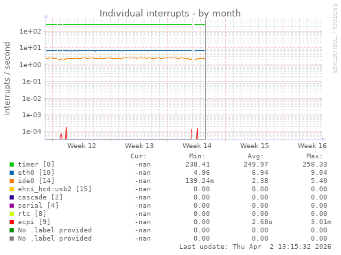Image resolution: width=341 pixels, height=255 pixels.
Task: Click the 'serial [4]' legend label
Action: click(x=38, y=206)
